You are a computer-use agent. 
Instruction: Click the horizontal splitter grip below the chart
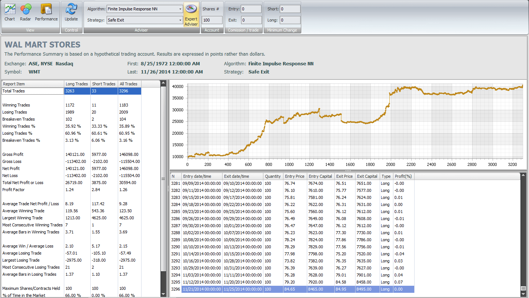pos(348,171)
